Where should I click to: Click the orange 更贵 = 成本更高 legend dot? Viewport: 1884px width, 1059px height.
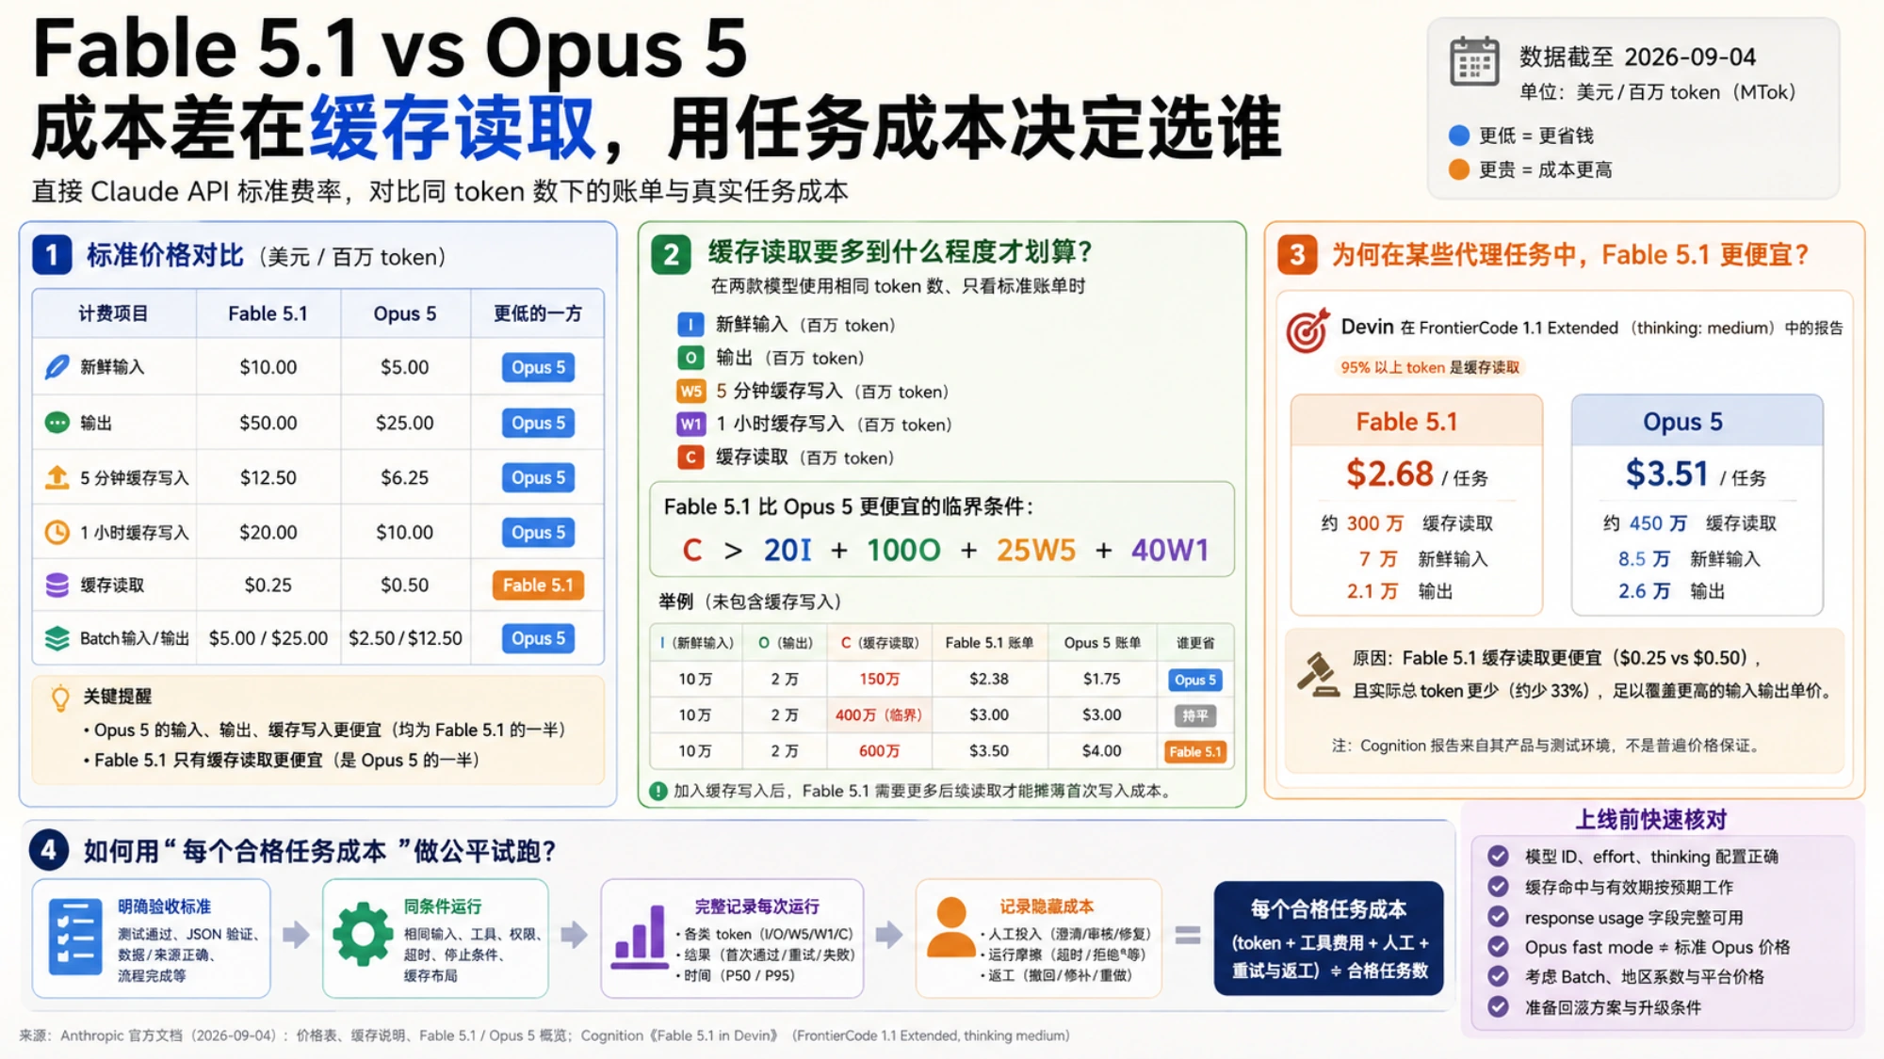[x=1459, y=169]
